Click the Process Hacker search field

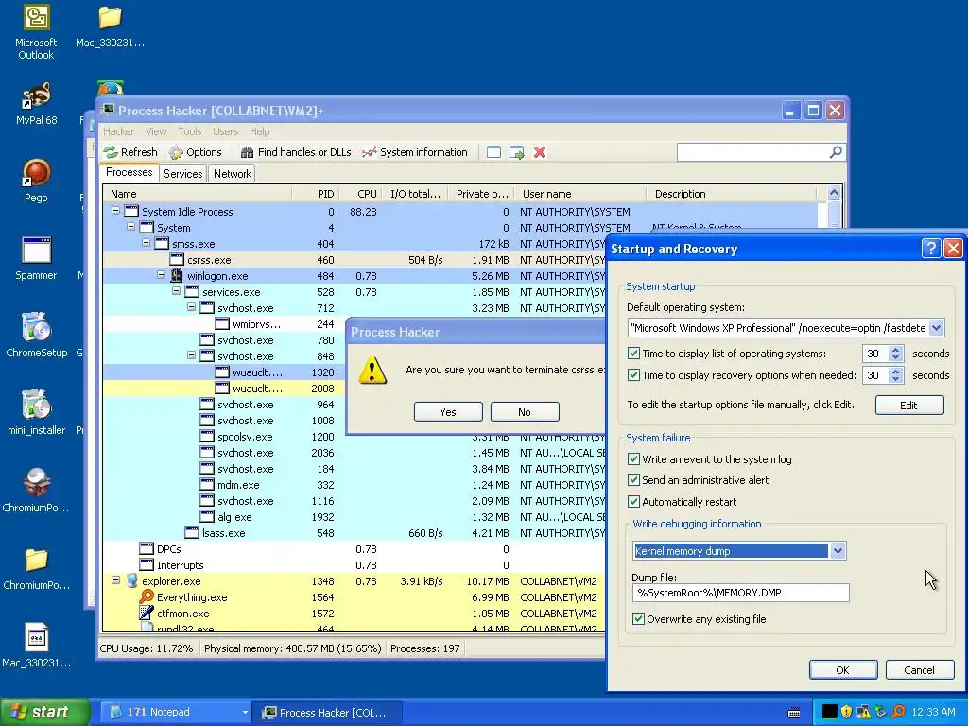pos(753,152)
